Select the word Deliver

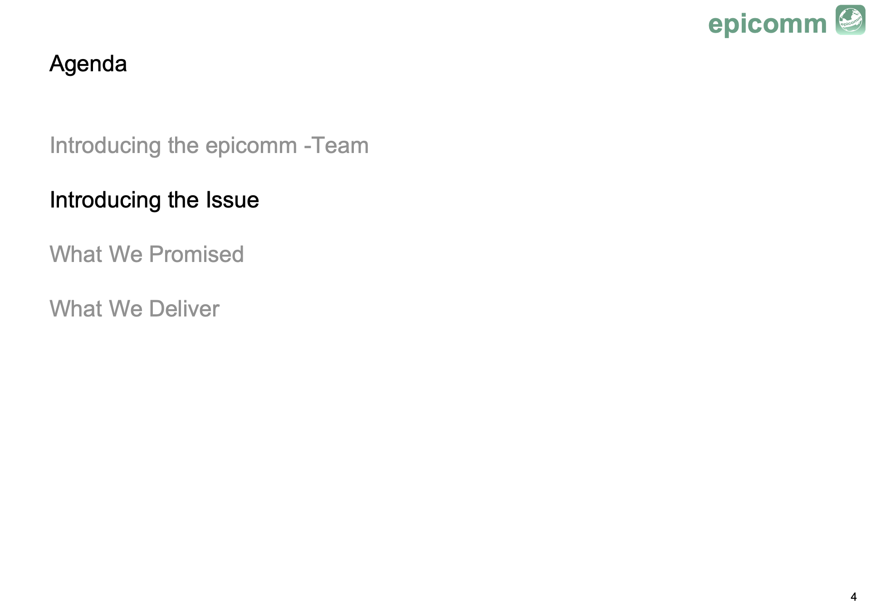[184, 309]
